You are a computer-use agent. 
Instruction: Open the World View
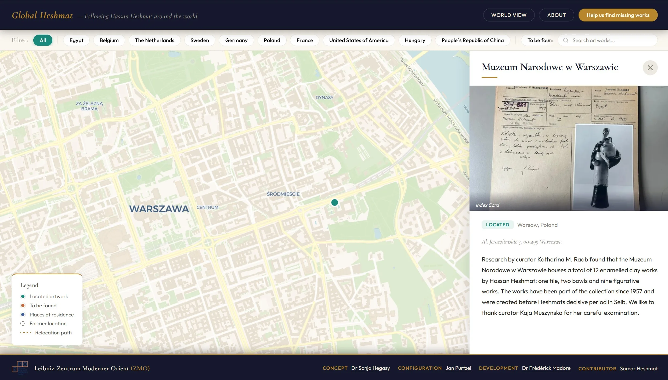[509, 15]
